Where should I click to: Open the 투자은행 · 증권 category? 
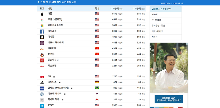[x=166, y=26]
